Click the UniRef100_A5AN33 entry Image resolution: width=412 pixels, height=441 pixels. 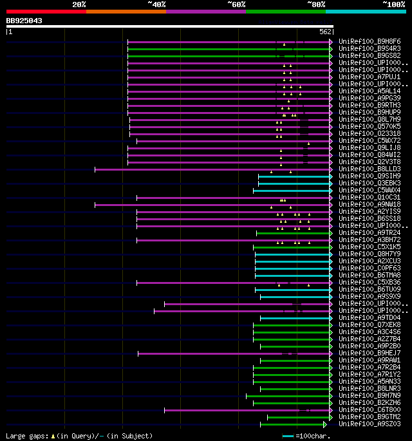point(370,381)
